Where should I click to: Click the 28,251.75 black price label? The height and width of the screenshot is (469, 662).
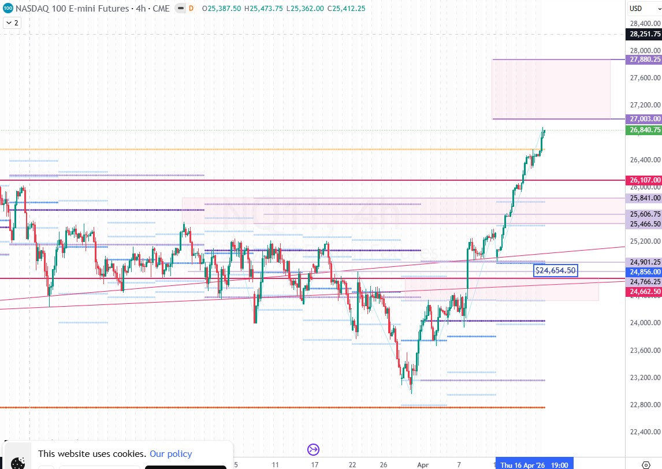645,34
